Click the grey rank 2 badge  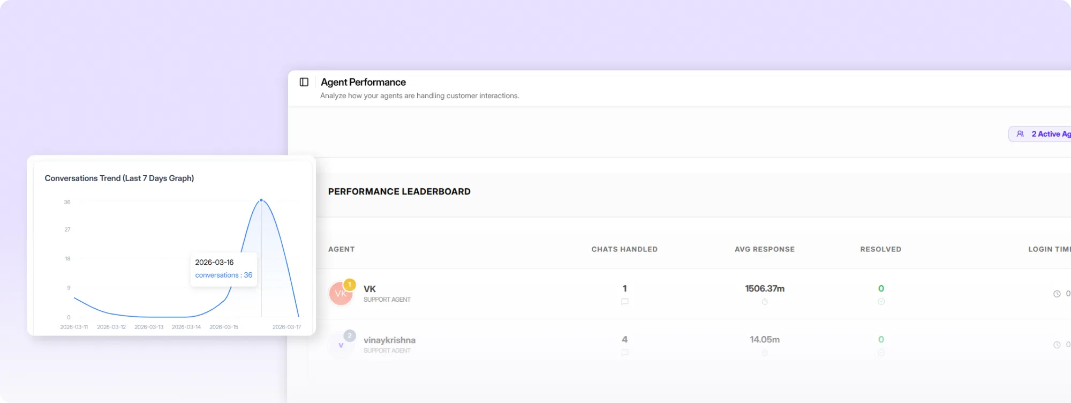click(350, 335)
